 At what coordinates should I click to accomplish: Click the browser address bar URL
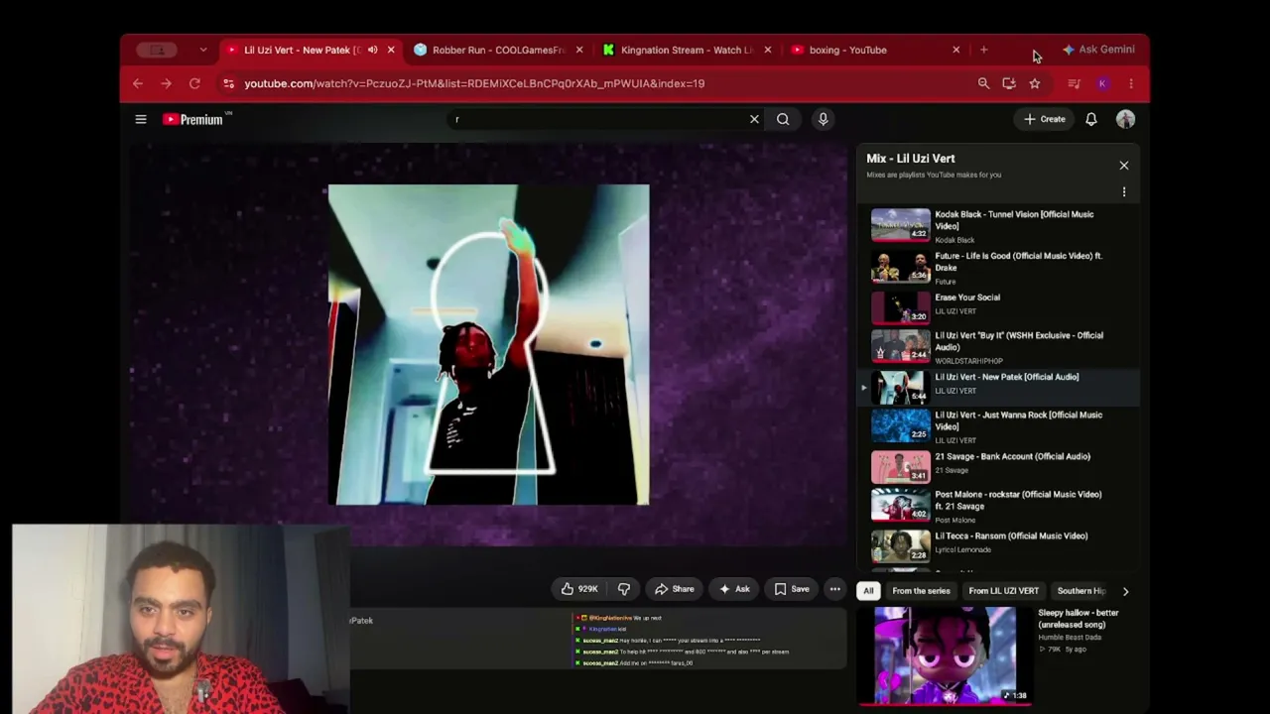[x=474, y=83]
